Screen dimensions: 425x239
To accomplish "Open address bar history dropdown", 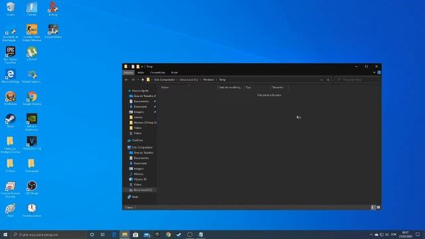I will point(321,80).
